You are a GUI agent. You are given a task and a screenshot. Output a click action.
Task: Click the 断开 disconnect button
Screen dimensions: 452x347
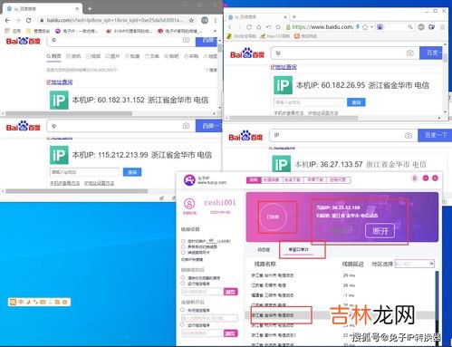380,231
